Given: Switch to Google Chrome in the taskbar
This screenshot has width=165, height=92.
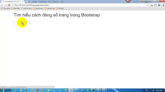Looking at the screenshot, I should pos(71,90).
